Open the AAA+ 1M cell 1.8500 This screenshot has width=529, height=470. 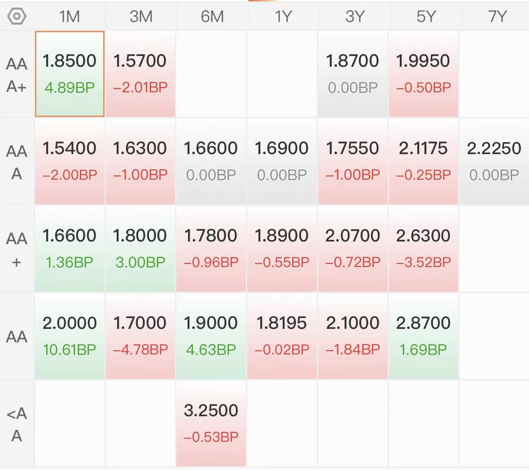(x=70, y=74)
